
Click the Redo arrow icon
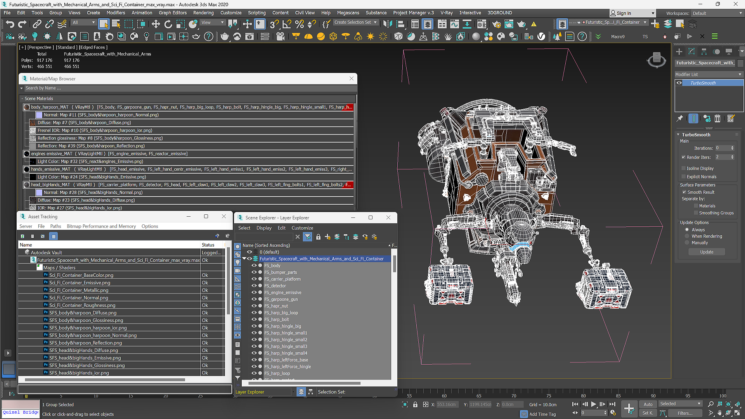point(23,24)
